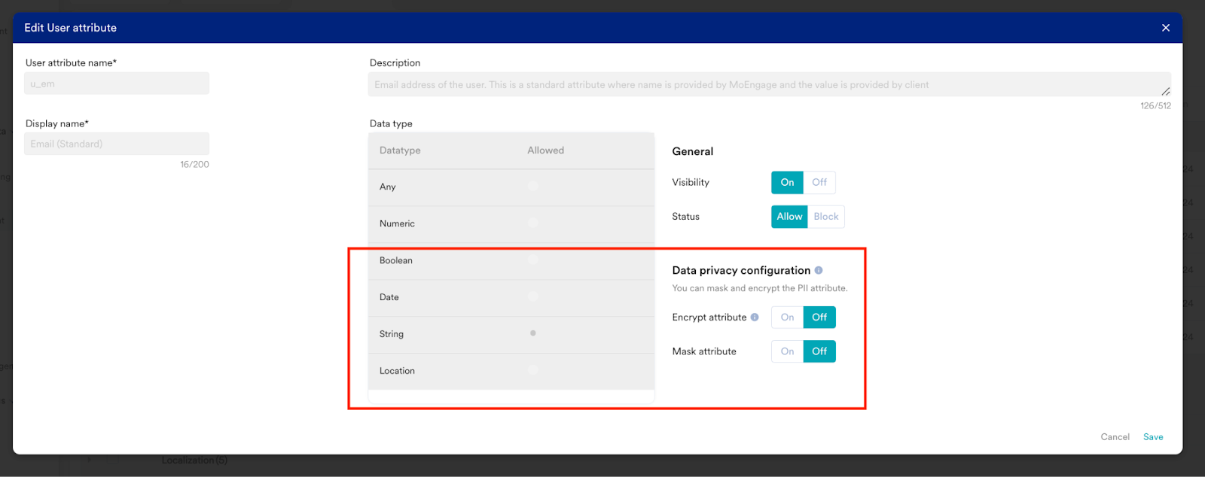The image size is (1205, 477).
Task: Click the Description text area
Action: point(768,85)
